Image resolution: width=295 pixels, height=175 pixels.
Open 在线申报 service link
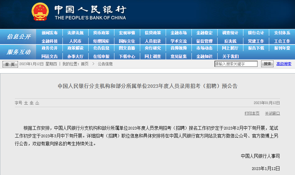click(x=101, y=56)
